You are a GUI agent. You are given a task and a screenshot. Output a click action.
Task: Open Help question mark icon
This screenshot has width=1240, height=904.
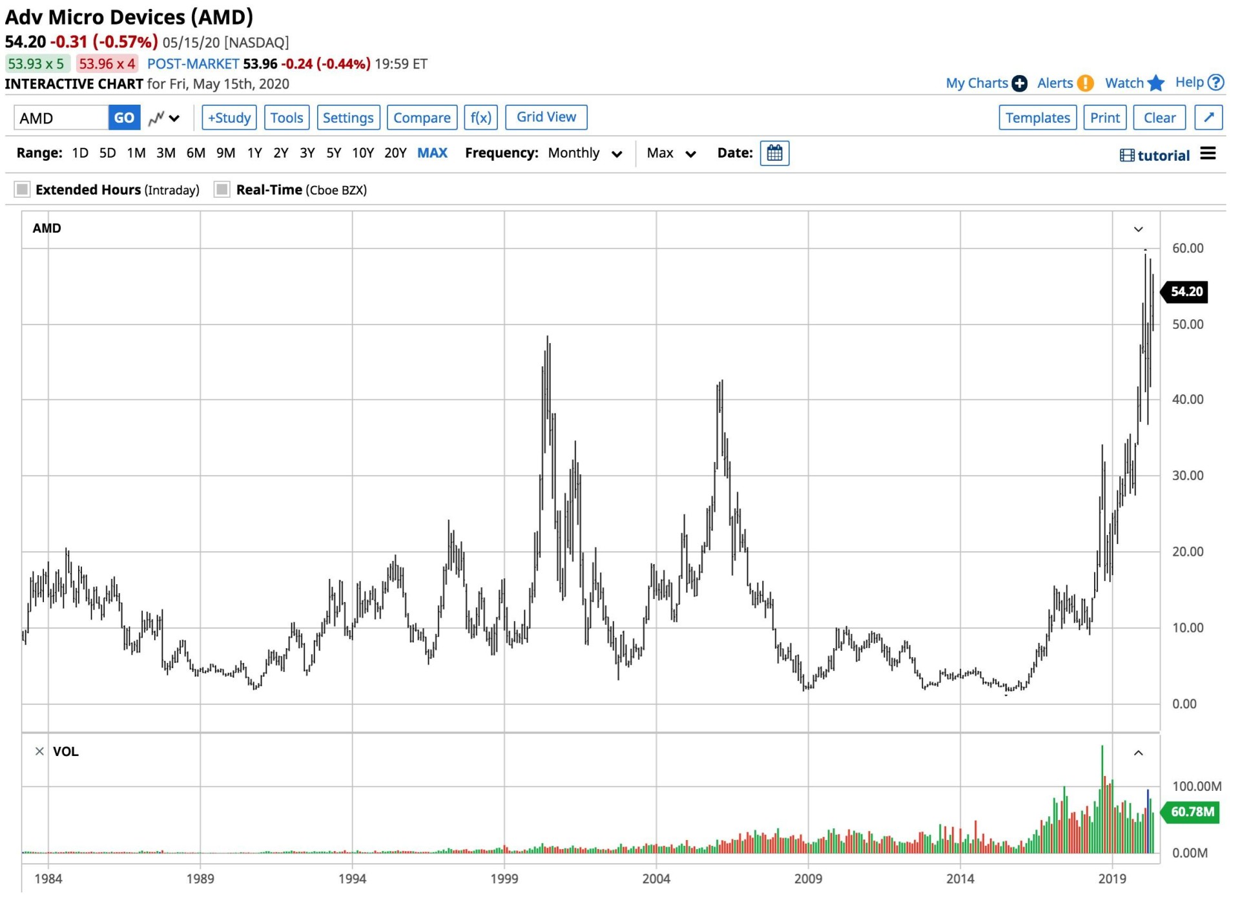(x=1215, y=83)
